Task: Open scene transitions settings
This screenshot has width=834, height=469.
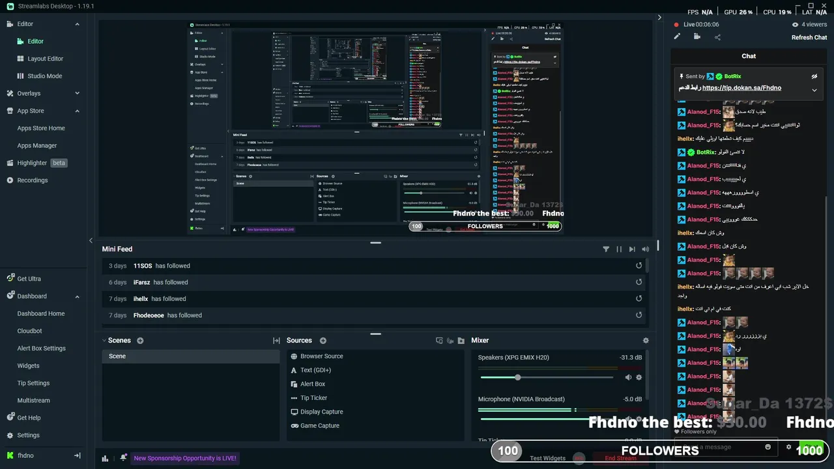Action: 276,341
